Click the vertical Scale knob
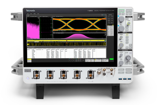 121,45
